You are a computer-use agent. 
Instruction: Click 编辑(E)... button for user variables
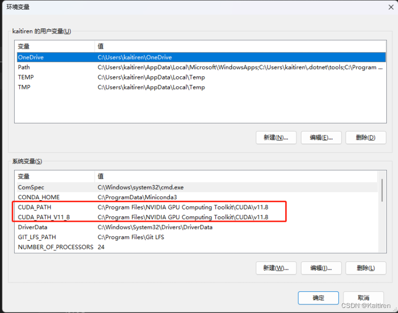pos(321,138)
